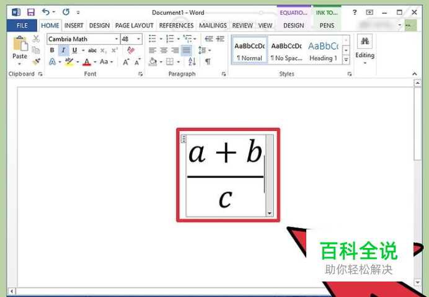Open the Change Case Aa menu
Image resolution: width=429 pixels, height=297 pixels.
point(106,61)
